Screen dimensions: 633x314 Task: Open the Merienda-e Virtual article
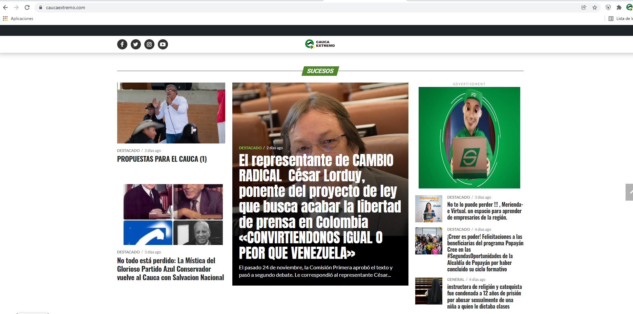tap(485, 211)
